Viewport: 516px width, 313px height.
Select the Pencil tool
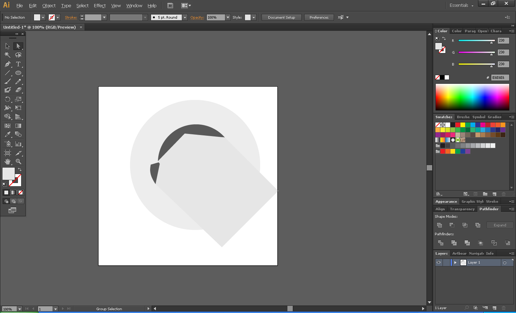(18, 81)
